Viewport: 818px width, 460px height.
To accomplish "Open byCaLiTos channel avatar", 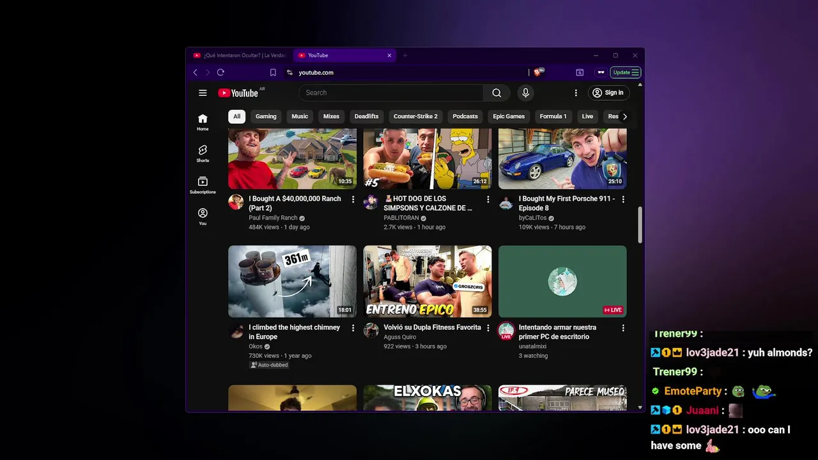I will click(506, 202).
